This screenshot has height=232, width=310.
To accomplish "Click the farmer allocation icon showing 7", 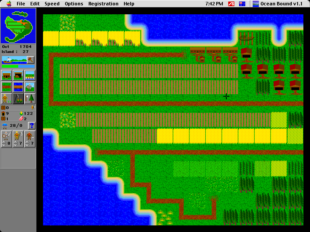I will tap(18, 136).
